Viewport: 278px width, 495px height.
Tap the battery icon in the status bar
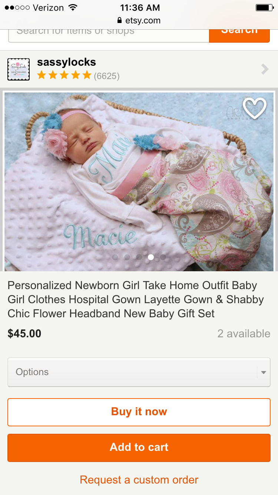coord(264,7)
